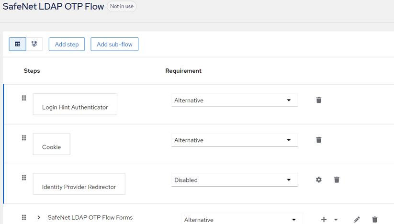Click the Steps column header

point(32,71)
